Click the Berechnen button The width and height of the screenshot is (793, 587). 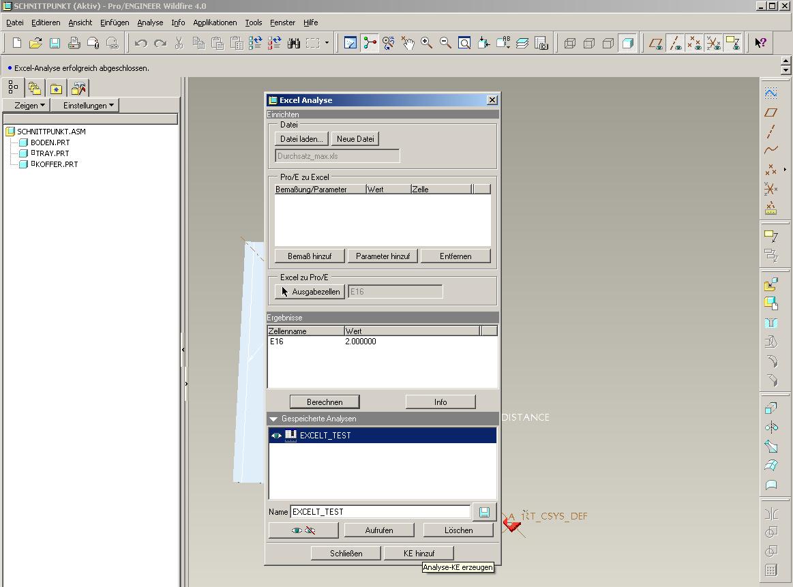click(325, 402)
